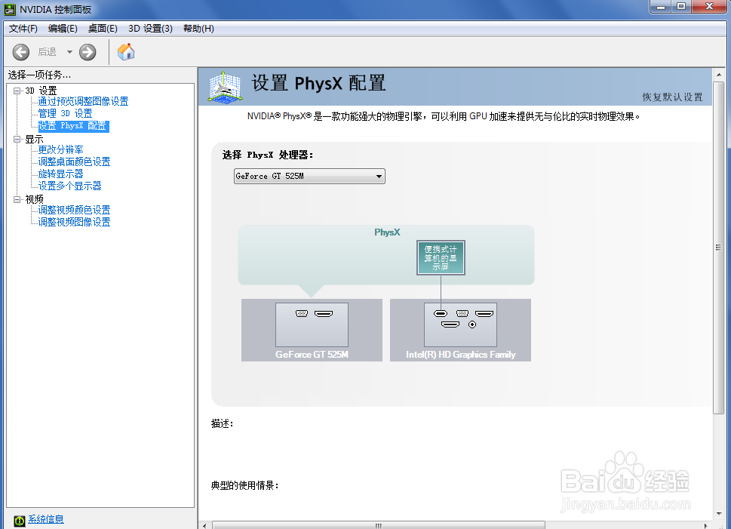This screenshot has width=731, height=529.
Task: Open 调整视频颜色设置 task
Action: [74, 210]
